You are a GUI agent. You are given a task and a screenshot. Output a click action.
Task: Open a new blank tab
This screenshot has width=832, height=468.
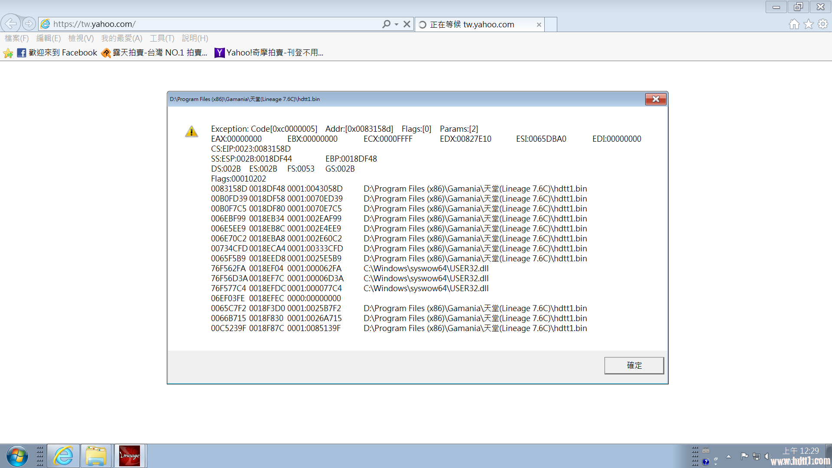[551, 25]
